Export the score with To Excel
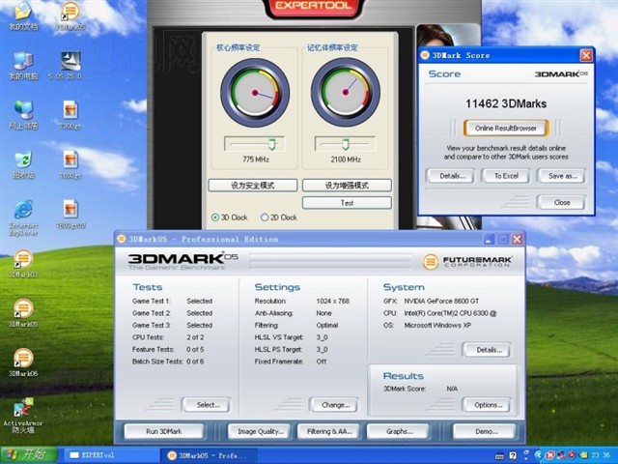Viewport: 618px width, 464px height. click(506, 176)
